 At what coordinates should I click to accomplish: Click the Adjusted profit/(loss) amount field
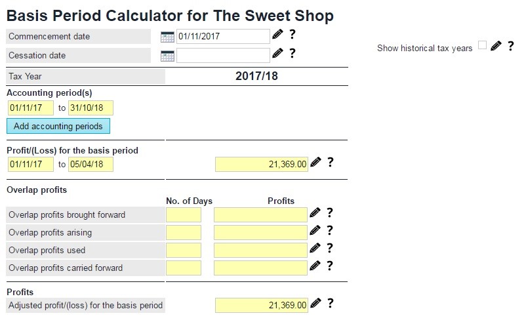coord(261,305)
